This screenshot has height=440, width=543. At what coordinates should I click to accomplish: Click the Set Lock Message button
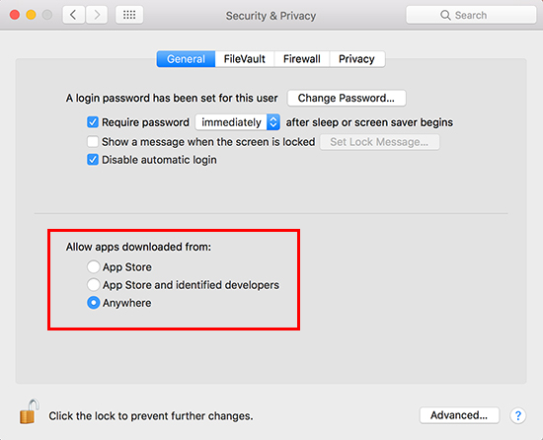point(379,142)
